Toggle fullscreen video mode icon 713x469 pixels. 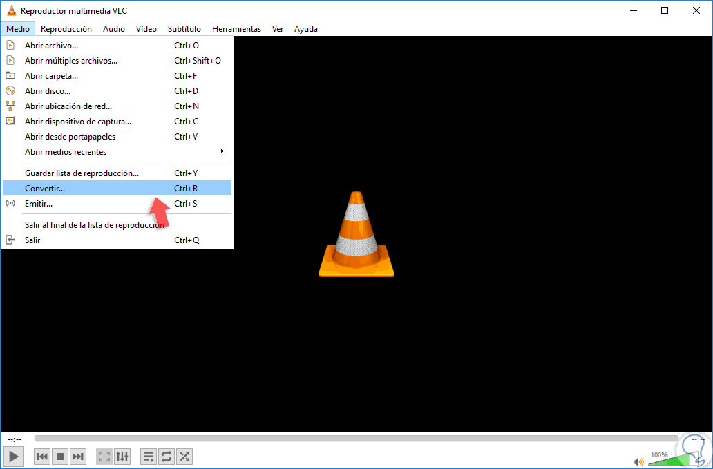[104, 457]
